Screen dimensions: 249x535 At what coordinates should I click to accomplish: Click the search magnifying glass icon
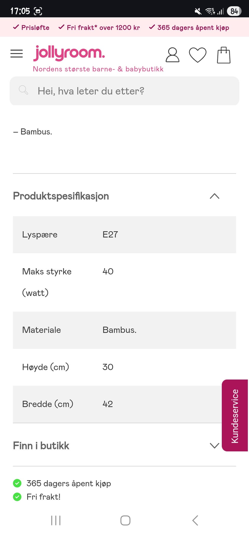[x=24, y=90]
